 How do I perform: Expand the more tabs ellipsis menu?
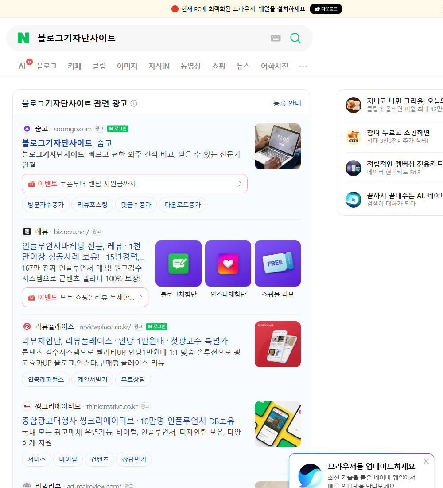(303, 66)
